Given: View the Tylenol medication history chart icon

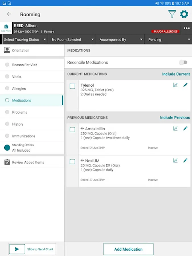Looking at the screenshot, I should pyautogui.click(x=175, y=85).
